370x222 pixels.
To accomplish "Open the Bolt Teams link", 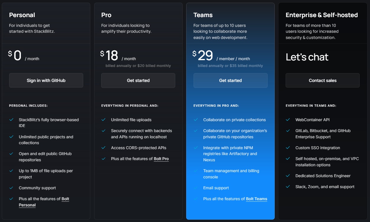I will click(256, 199).
